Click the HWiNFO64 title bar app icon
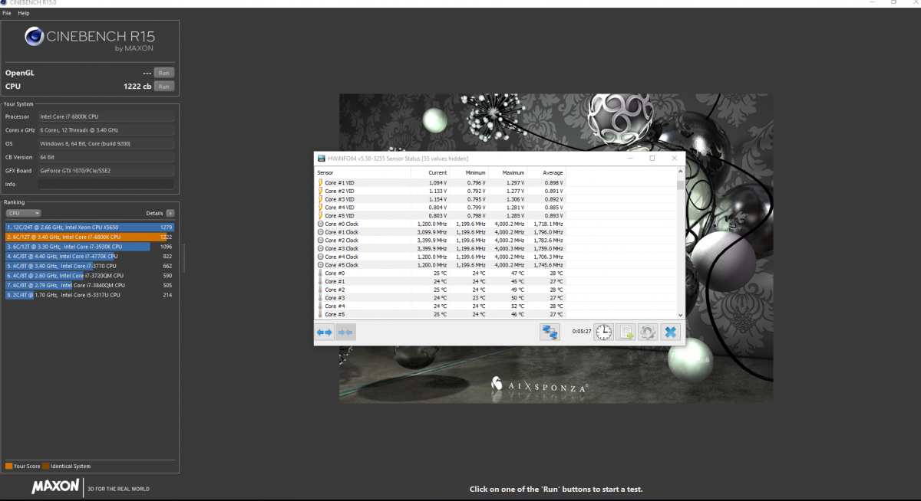The width and height of the screenshot is (921, 501). (320, 158)
